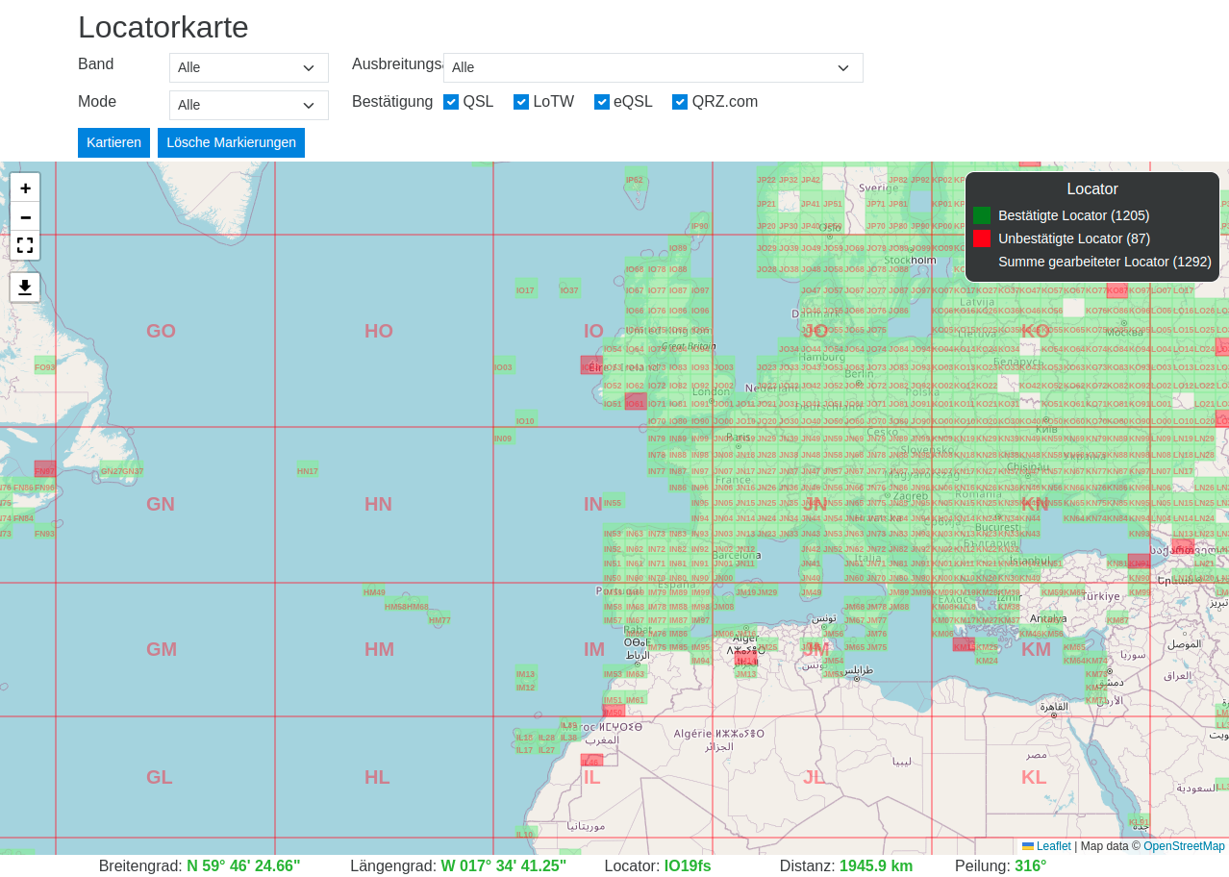Expand the Mode selection dropdown
Image resolution: width=1229 pixels, height=877 pixels.
[x=248, y=106]
